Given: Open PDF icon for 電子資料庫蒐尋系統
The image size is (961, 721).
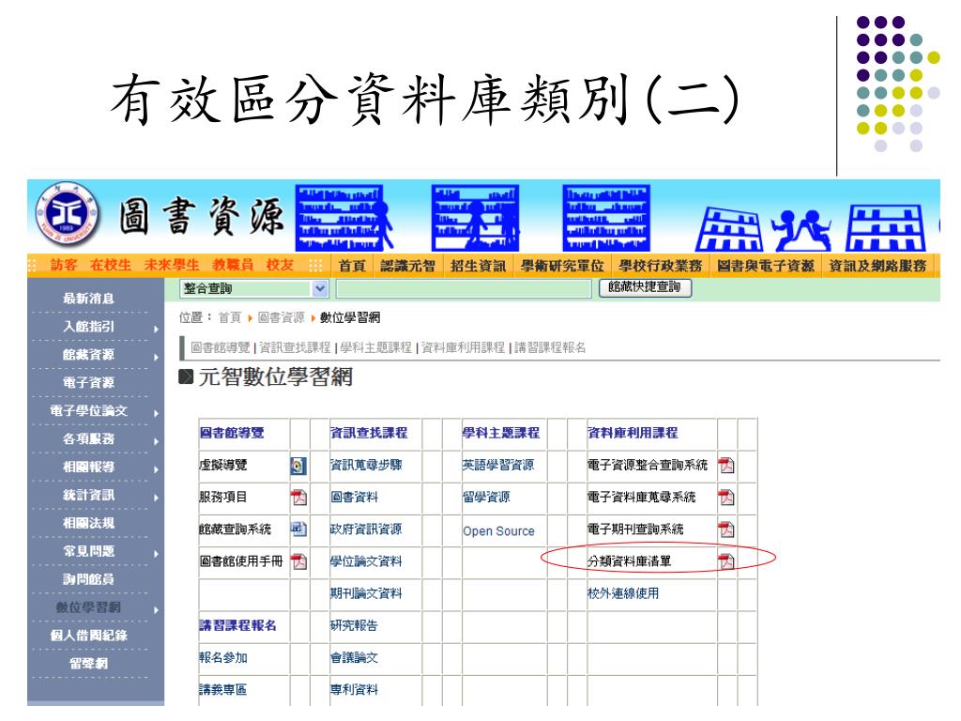Looking at the screenshot, I should (726, 498).
